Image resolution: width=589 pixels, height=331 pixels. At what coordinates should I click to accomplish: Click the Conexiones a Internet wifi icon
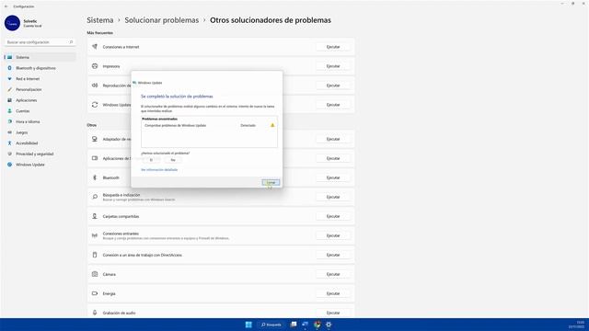(95, 47)
